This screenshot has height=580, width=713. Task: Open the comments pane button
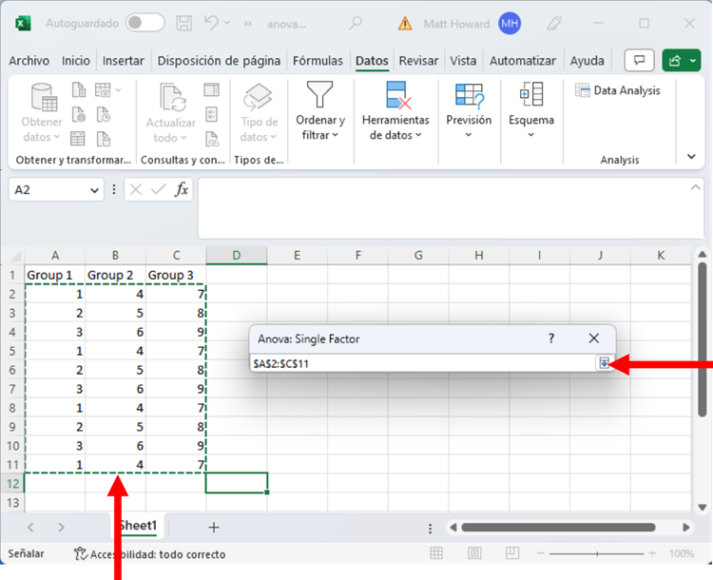click(x=639, y=61)
